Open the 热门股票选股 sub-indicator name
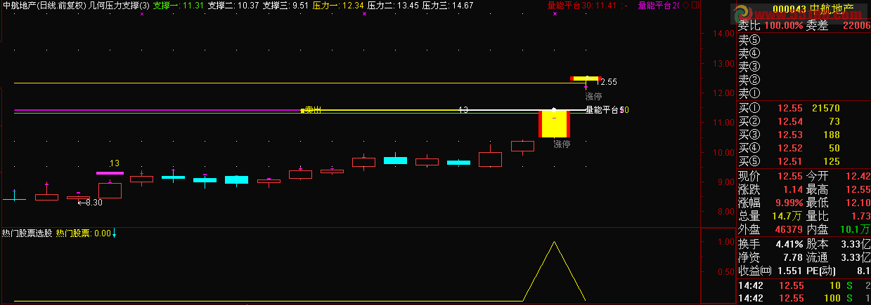This screenshot has width=871, height=305. coord(27,233)
